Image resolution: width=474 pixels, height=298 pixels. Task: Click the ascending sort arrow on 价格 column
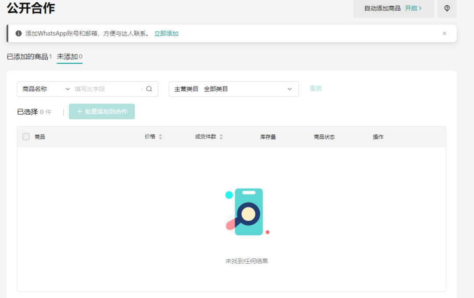coord(160,134)
